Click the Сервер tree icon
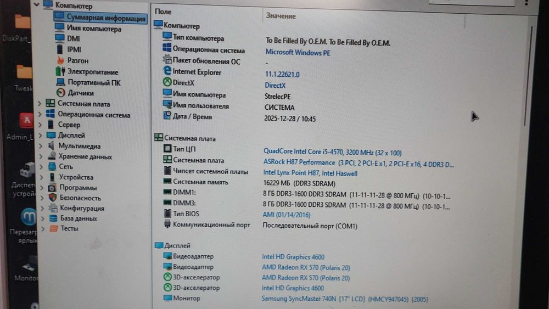 click(51, 124)
